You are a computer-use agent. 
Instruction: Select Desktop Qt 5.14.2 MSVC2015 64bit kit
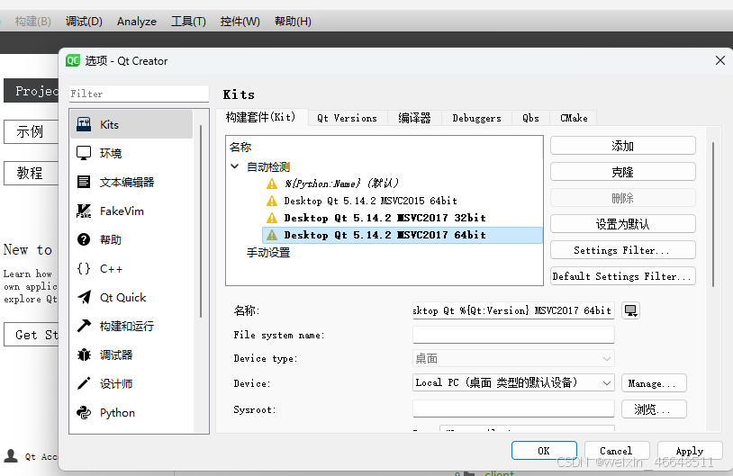point(370,201)
